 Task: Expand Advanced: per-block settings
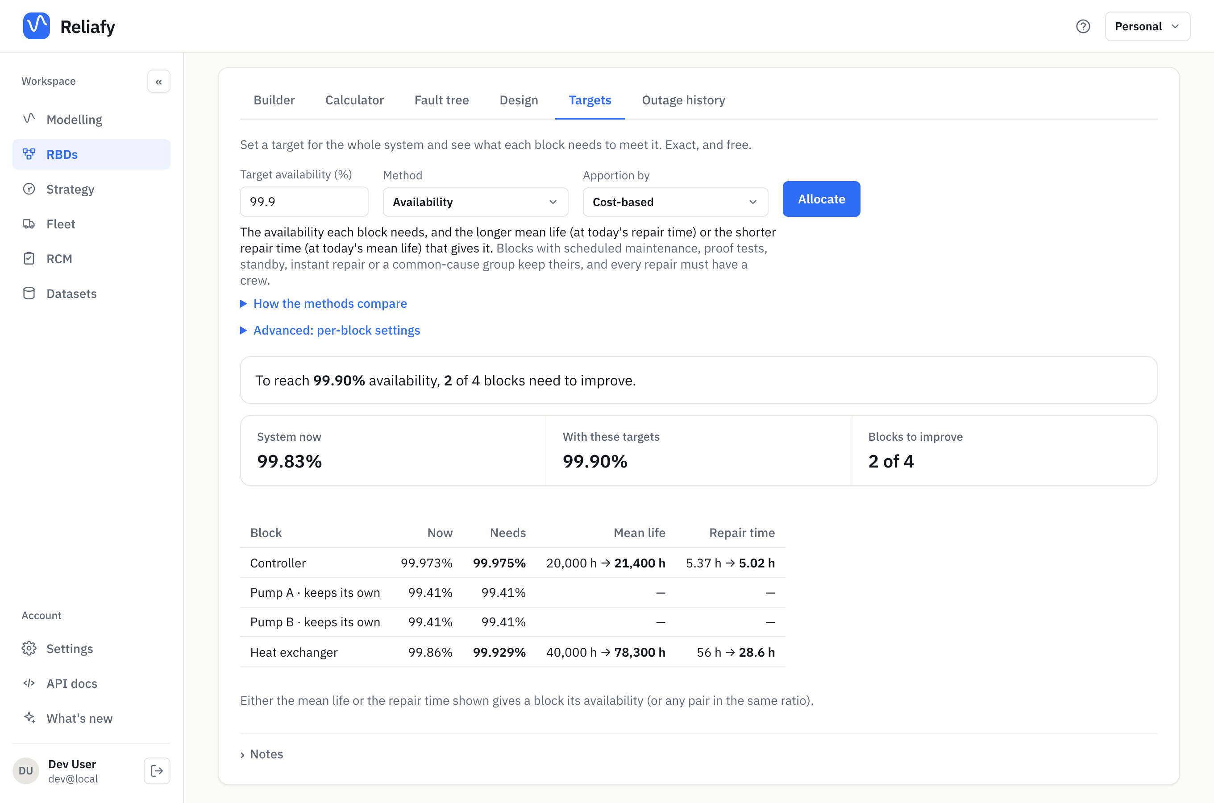point(330,330)
